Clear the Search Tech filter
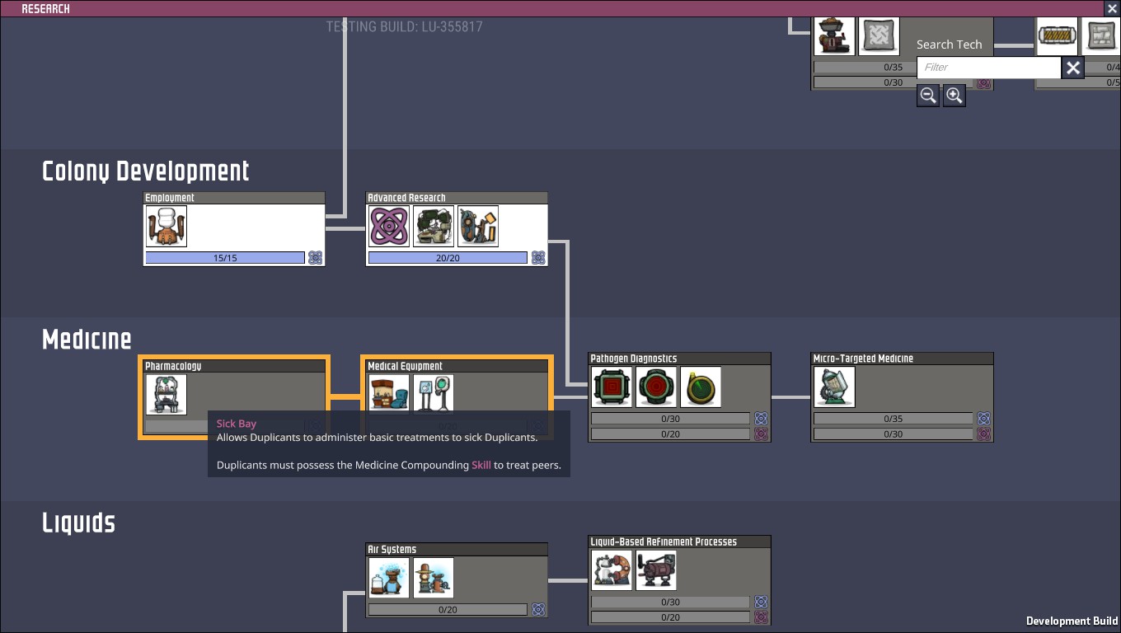 pos(1073,68)
